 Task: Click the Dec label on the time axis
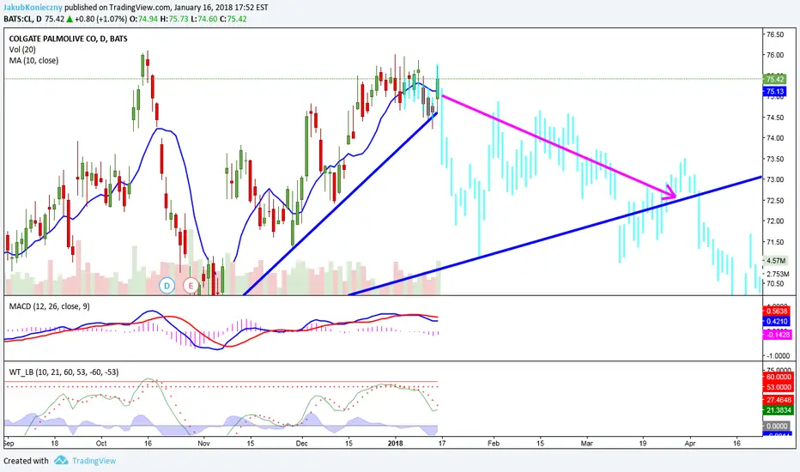301,444
